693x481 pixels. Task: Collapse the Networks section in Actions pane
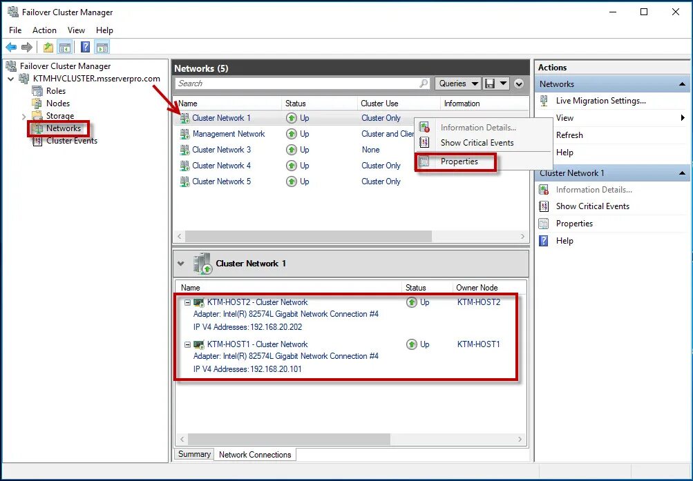tap(682, 84)
